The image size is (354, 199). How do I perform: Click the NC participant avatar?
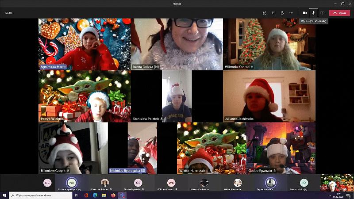pos(47,182)
